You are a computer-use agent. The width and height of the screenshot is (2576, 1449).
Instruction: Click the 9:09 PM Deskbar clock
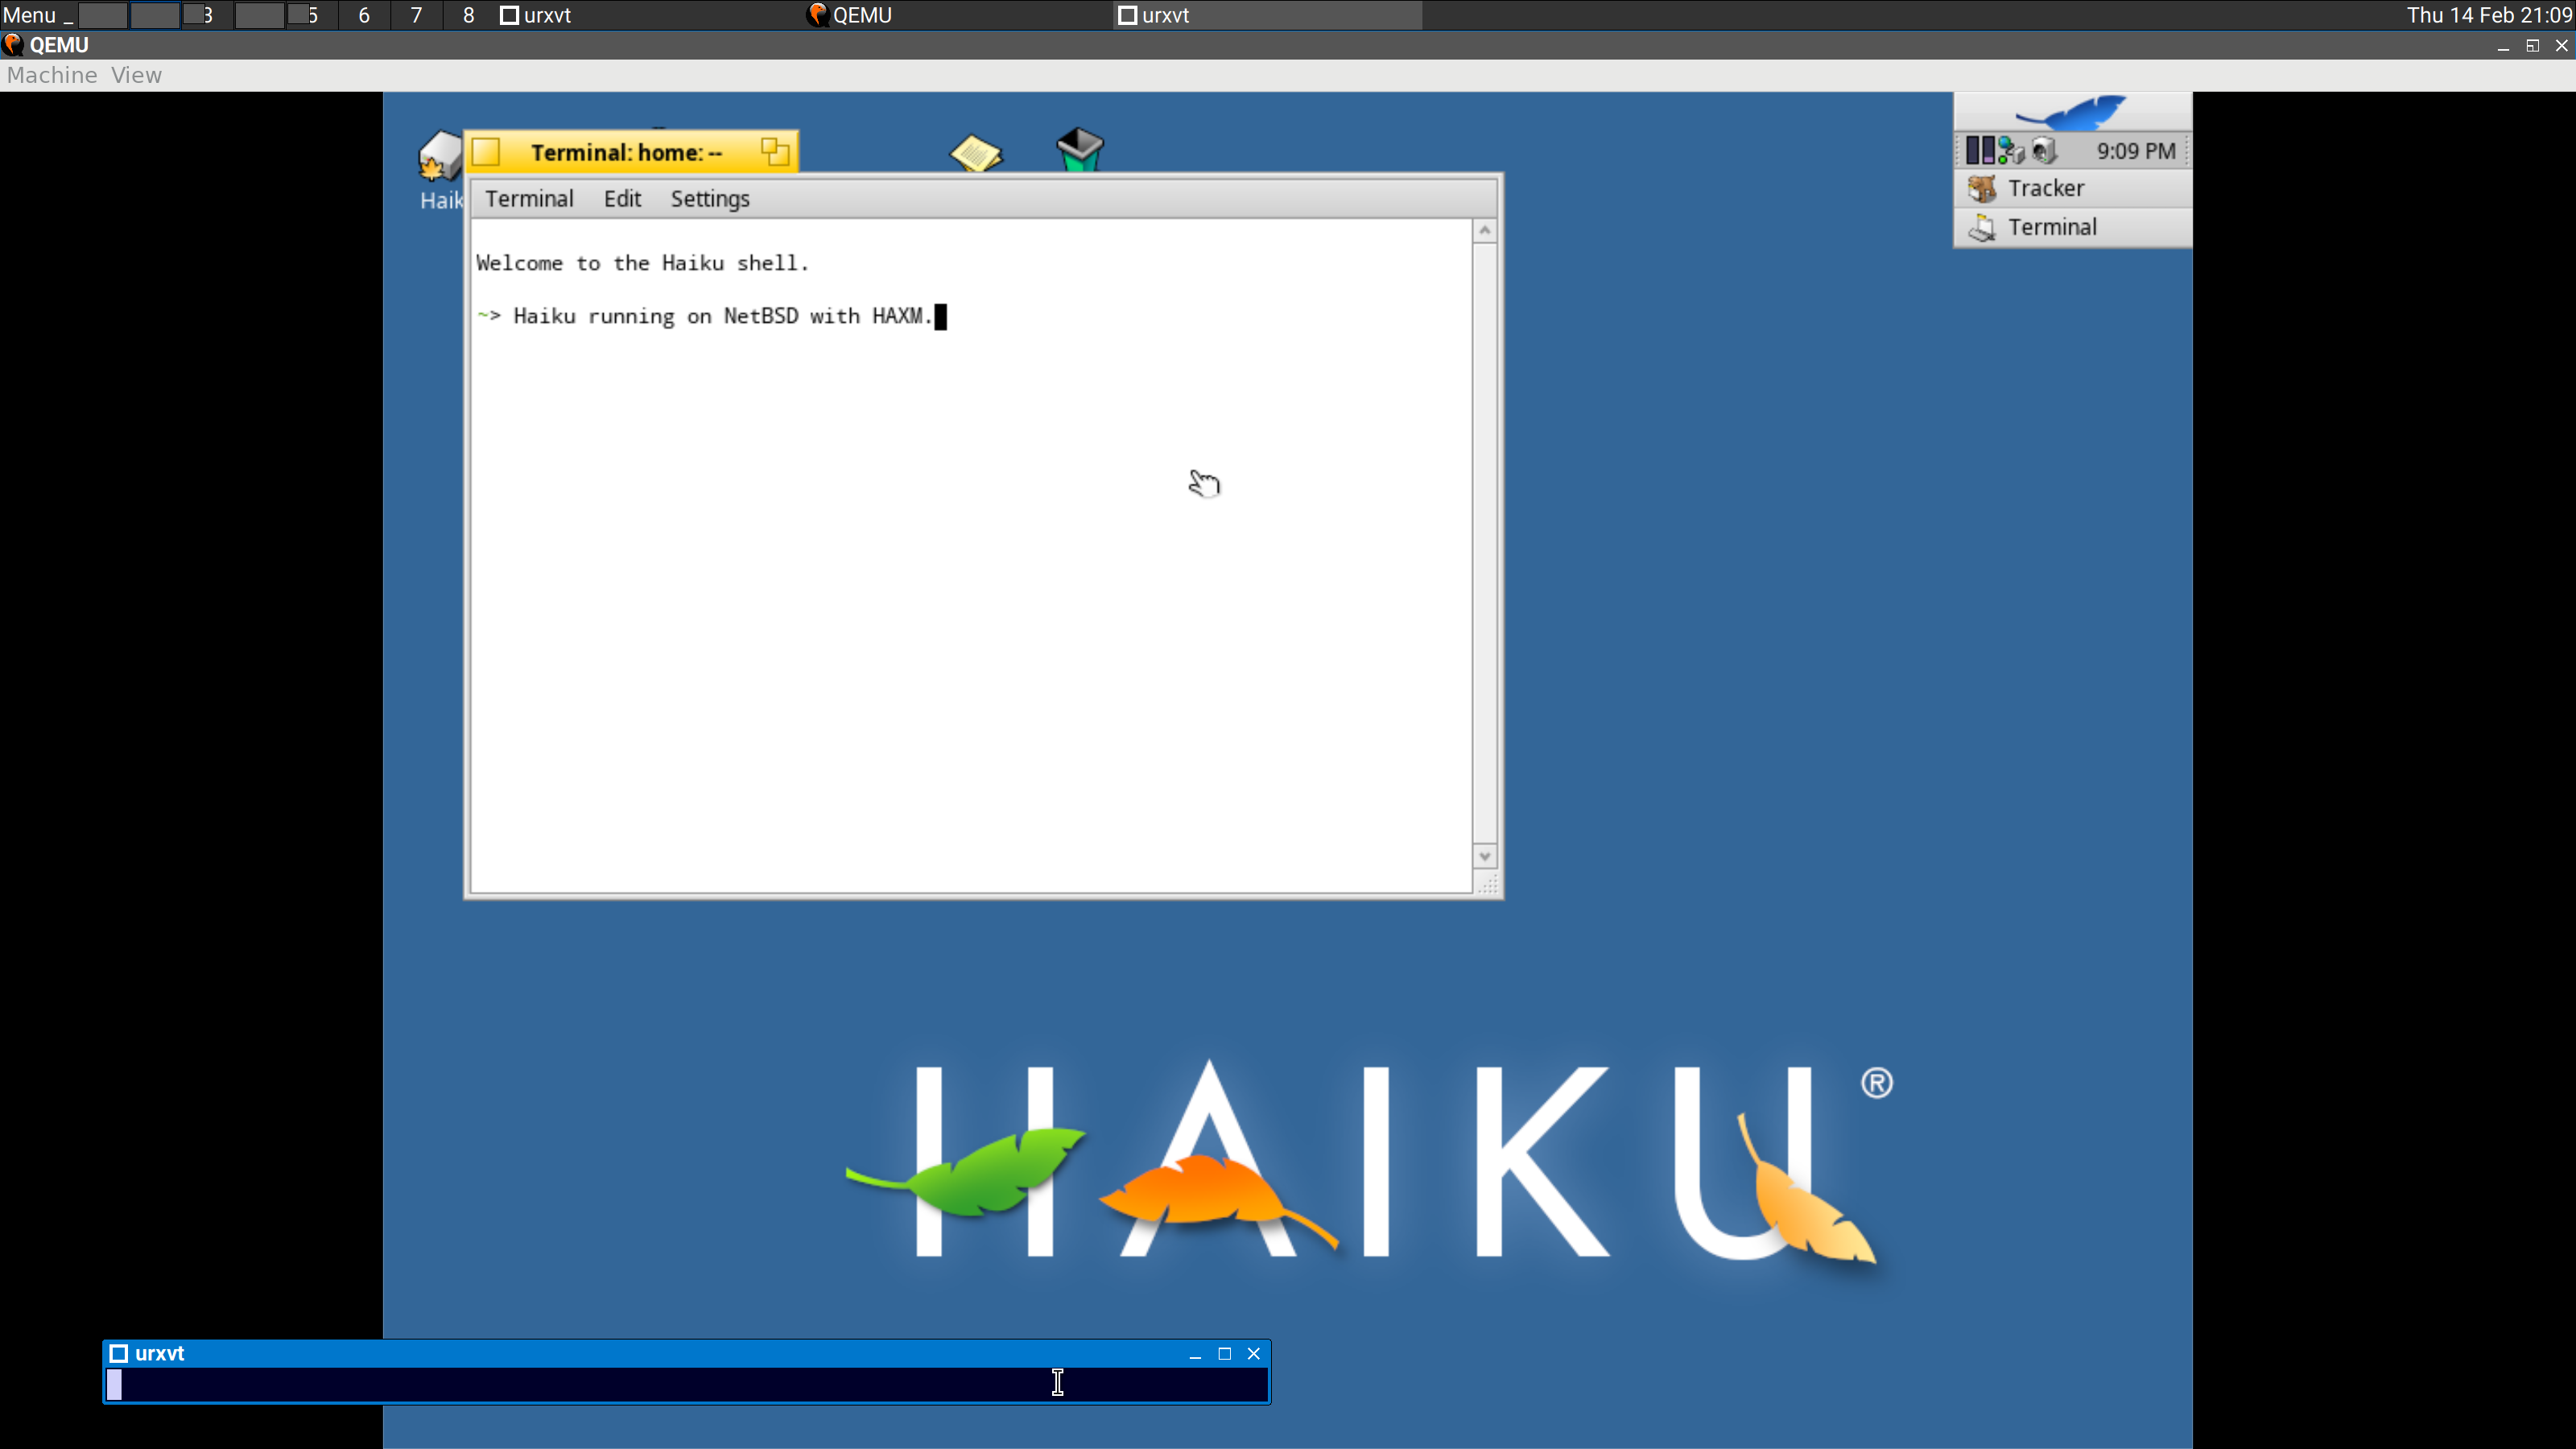point(2136,151)
